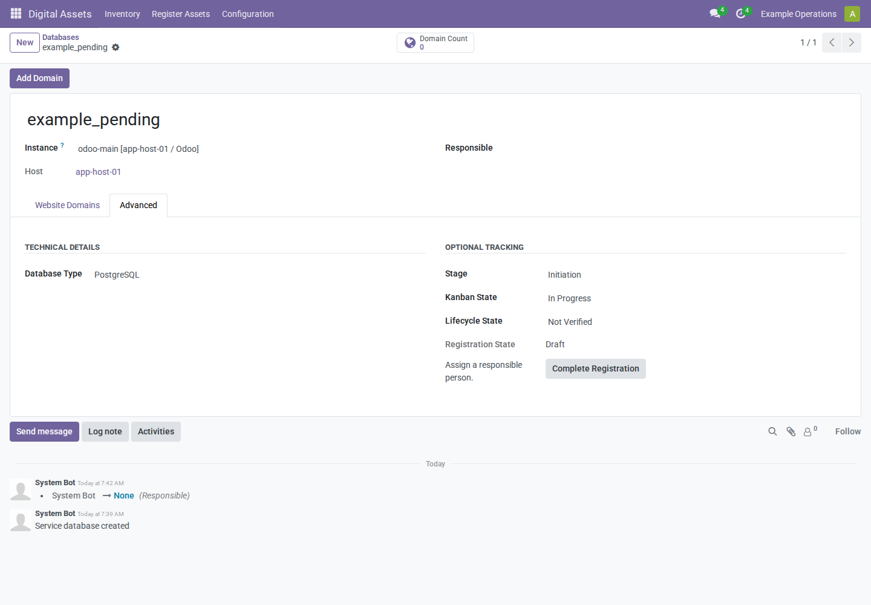Go to previous record arrow
Image resolution: width=871 pixels, height=605 pixels.
[x=832, y=42]
